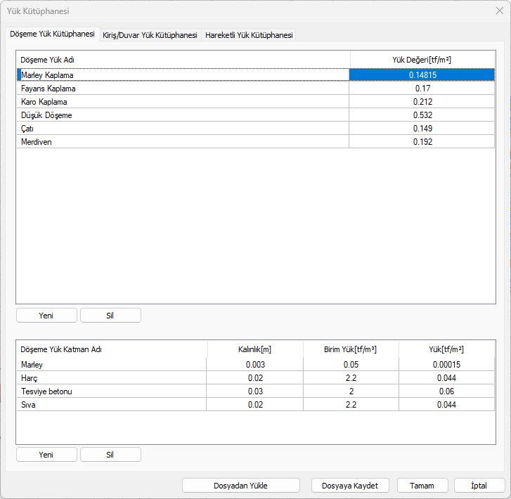511x499 pixels.
Task: Edit Marley thickness cell 0.003
Action: coord(255,365)
